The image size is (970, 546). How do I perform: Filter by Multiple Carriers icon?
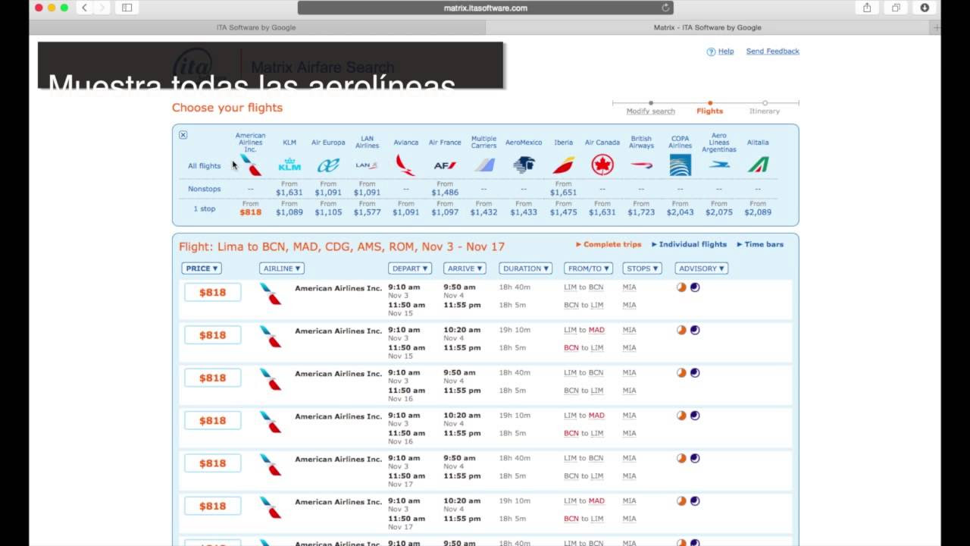click(483, 165)
